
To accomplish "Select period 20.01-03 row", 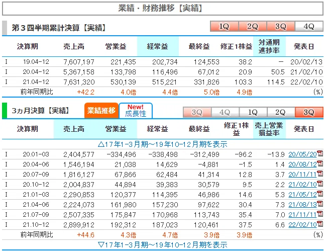I will [163, 154].
